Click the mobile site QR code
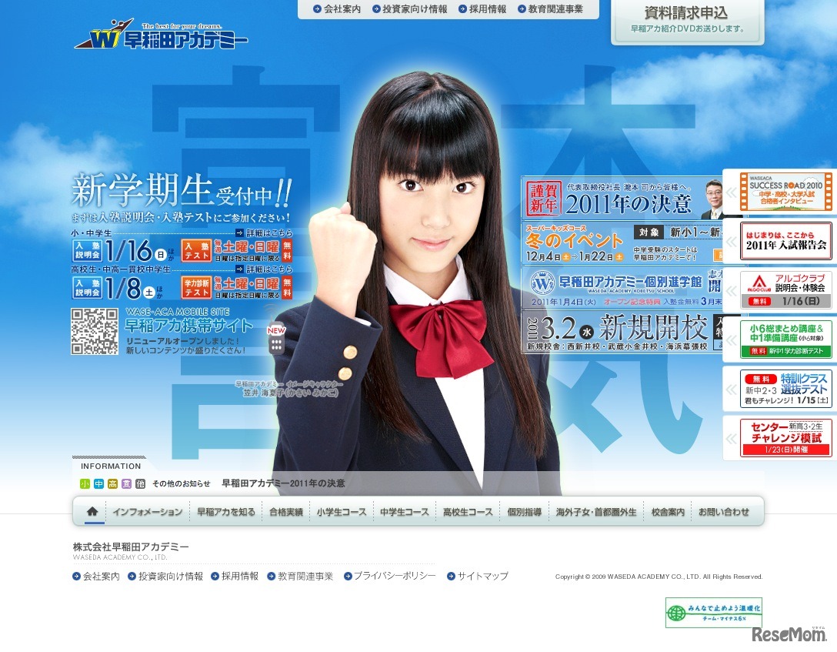 (x=95, y=332)
